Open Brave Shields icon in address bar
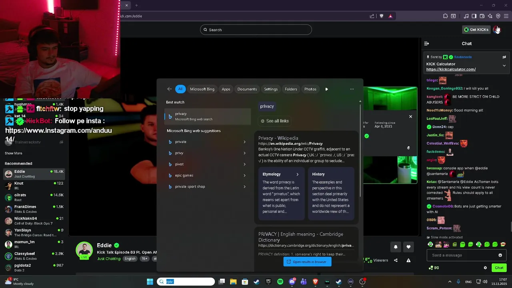The width and height of the screenshot is (512, 288). tap(382, 16)
